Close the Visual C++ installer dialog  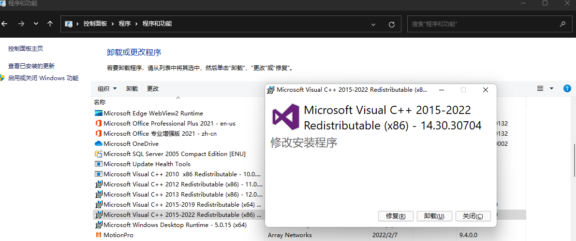coord(485,90)
